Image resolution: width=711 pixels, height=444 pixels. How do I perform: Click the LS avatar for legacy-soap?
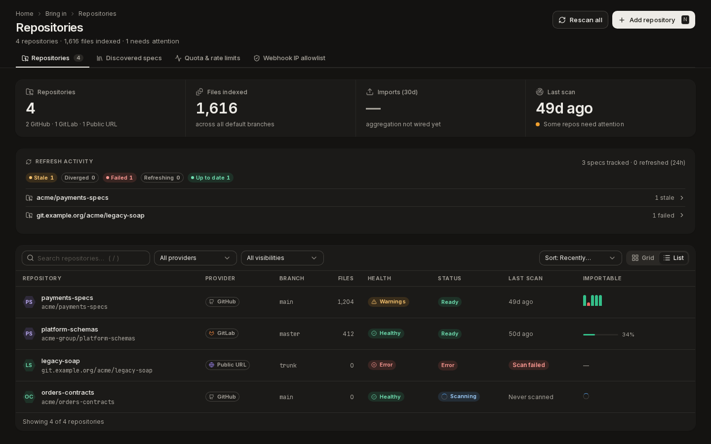click(x=29, y=365)
